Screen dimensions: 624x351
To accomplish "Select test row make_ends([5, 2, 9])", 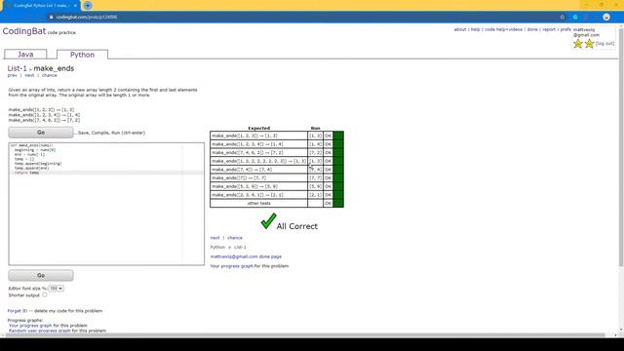I will tap(258, 186).
